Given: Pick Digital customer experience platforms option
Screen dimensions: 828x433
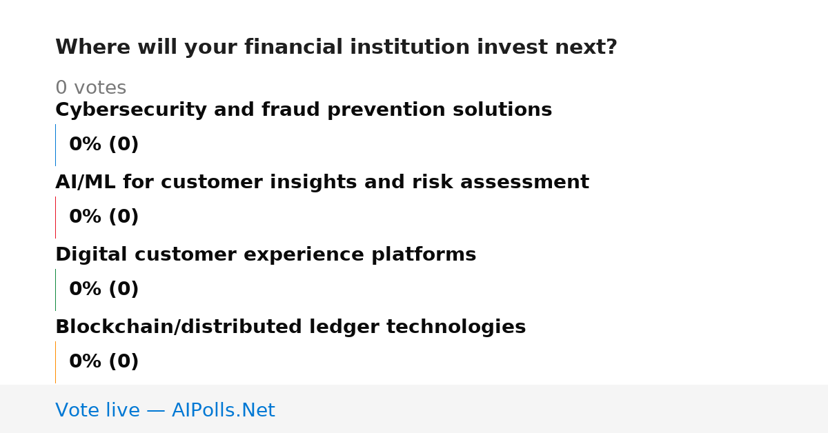Looking at the screenshot, I should [x=266, y=254].
